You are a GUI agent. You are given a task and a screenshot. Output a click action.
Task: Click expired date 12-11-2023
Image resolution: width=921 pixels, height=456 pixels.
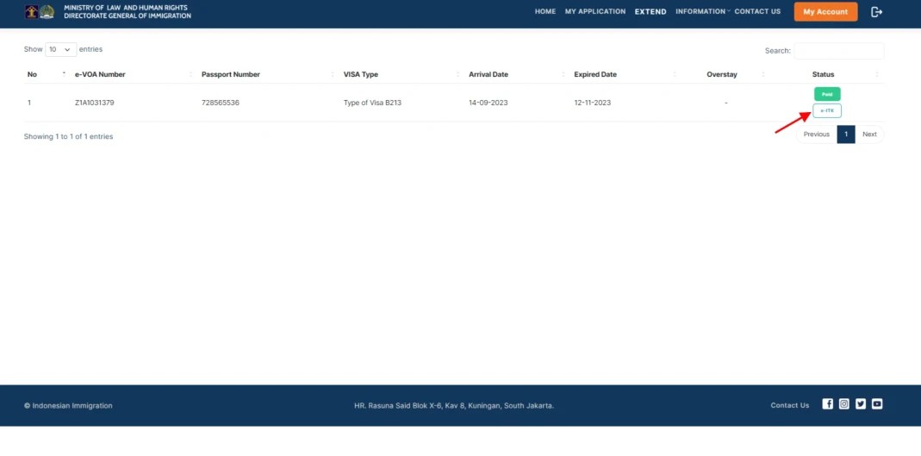[593, 103]
